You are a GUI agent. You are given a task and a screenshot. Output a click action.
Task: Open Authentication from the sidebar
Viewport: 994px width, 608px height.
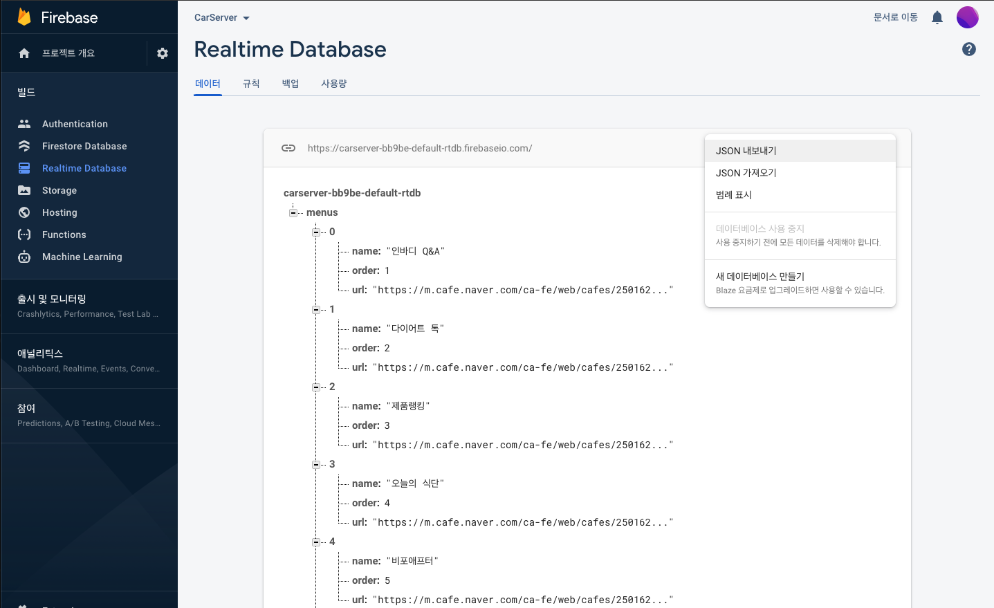point(75,124)
